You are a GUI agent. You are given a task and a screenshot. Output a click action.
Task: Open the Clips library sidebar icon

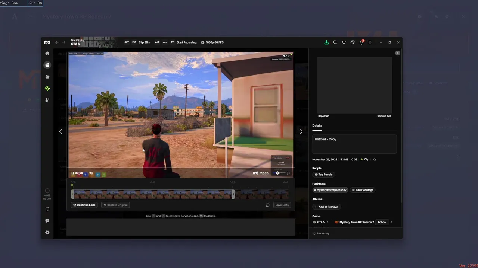pyautogui.click(x=47, y=65)
